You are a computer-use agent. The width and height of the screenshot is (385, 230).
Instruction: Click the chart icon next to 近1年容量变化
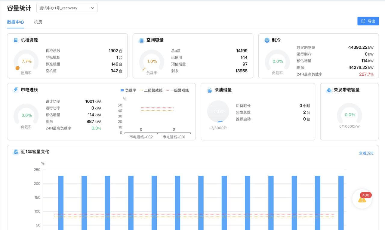point(16,152)
